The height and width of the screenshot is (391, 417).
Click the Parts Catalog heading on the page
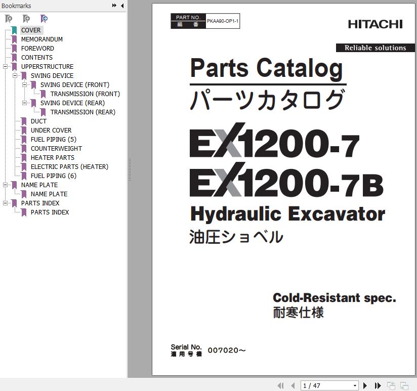(267, 68)
